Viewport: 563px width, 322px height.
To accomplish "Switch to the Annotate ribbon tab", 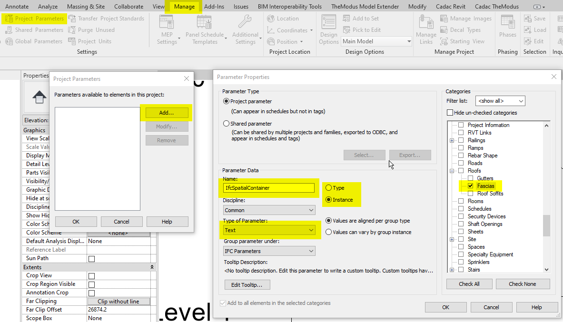I will (x=17, y=6).
